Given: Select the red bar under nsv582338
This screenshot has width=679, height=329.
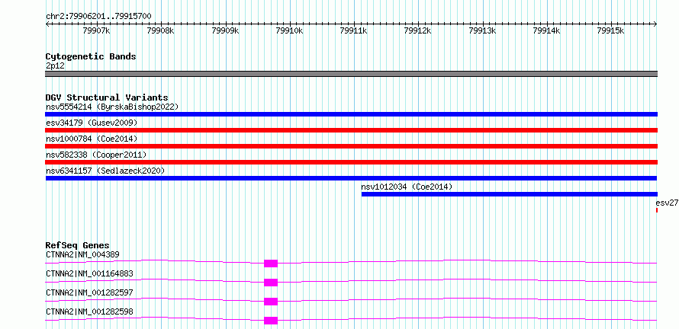Looking at the screenshot, I should tap(351, 162).
